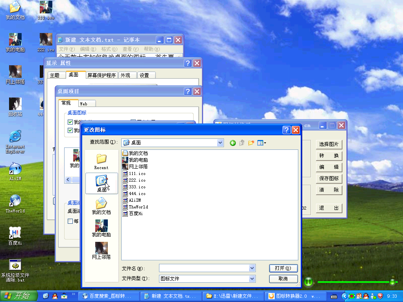Viewport: 403px width, 302px height.
Task: Click into the 文件名 input field
Action: (x=204, y=268)
